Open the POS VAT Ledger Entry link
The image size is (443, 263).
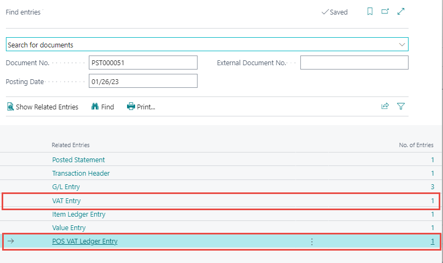(x=85, y=241)
